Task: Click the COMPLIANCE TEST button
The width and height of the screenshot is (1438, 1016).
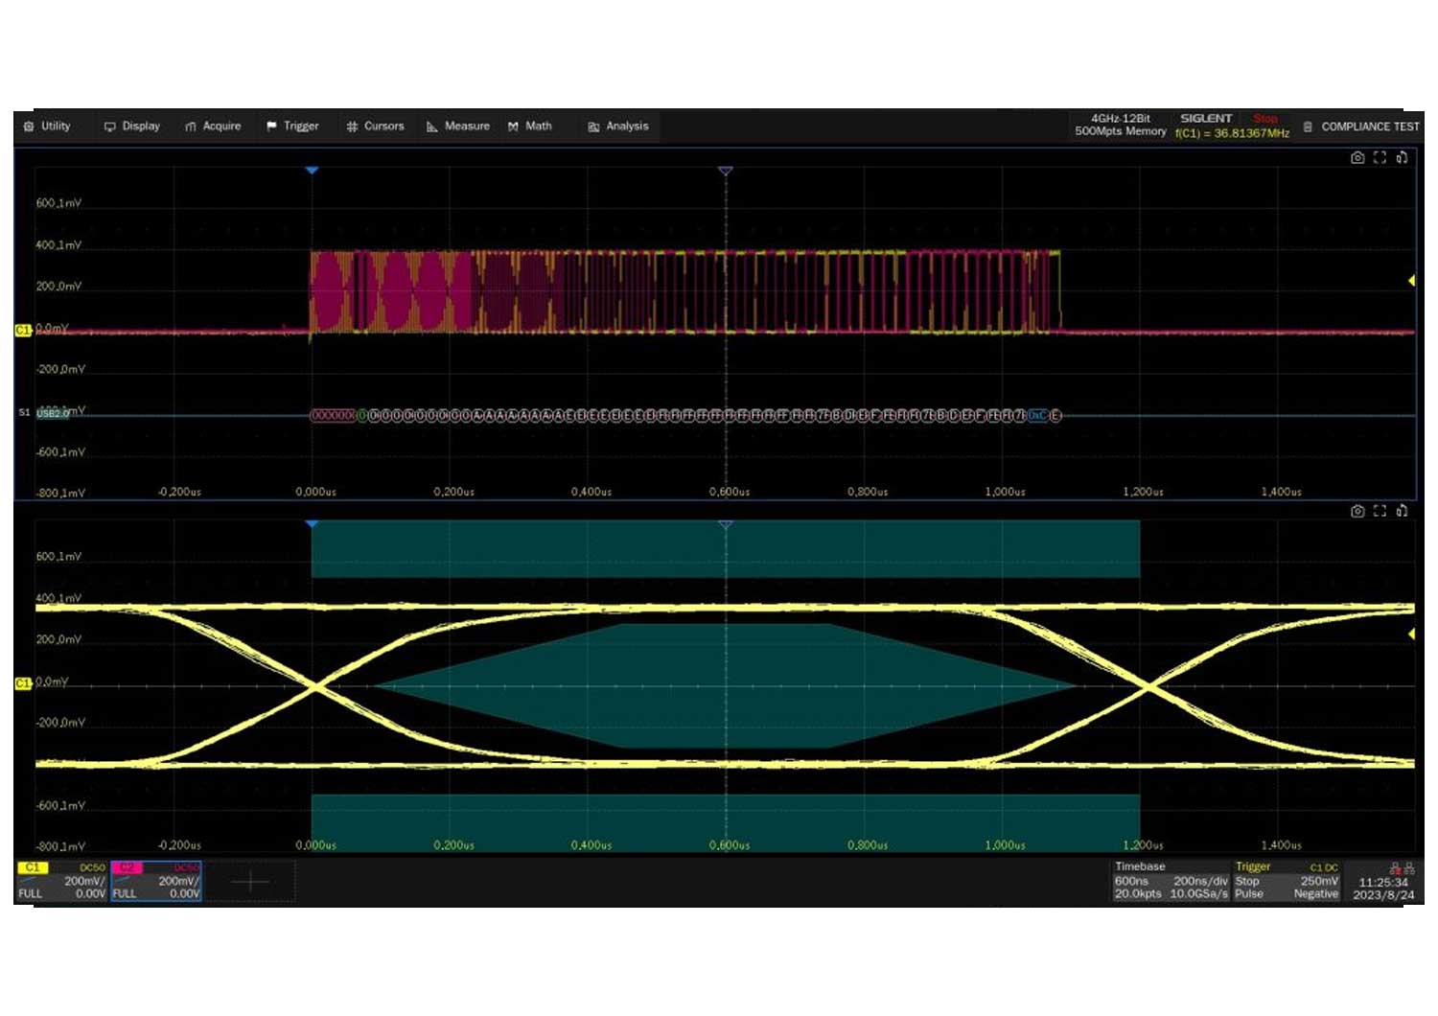Action: click(1361, 127)
